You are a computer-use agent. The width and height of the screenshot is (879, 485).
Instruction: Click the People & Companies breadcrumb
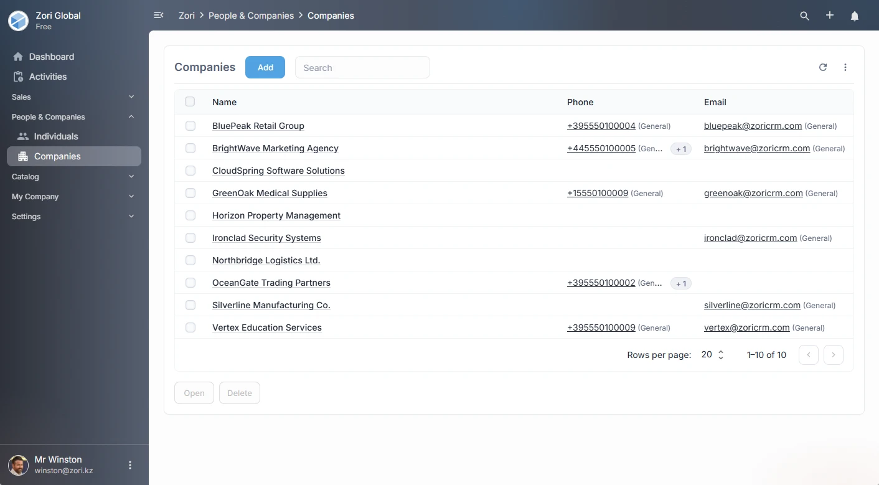point(251,16)
